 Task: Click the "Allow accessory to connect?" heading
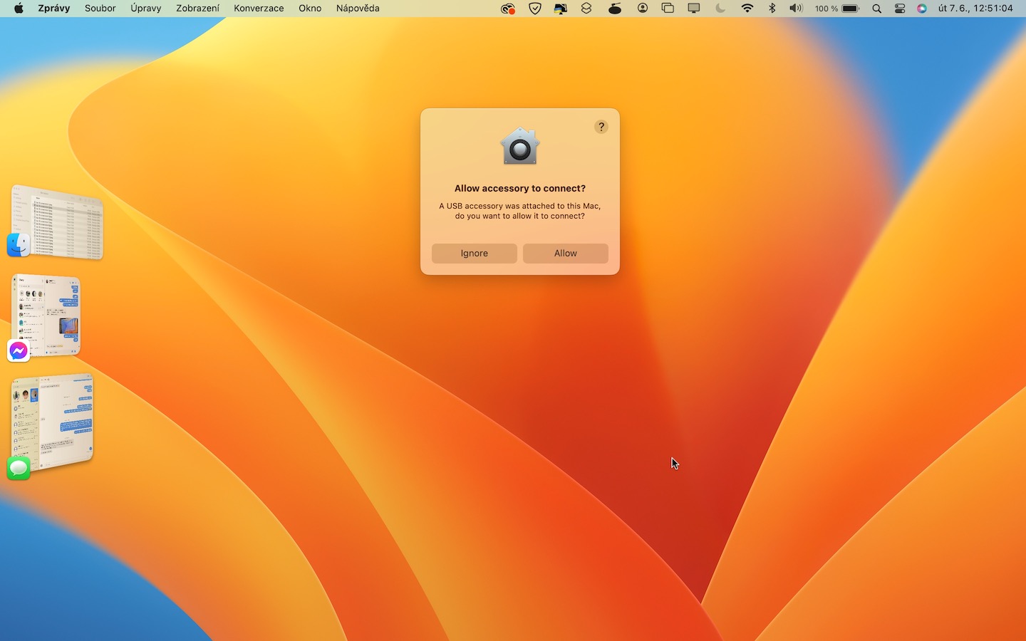click(520, 189)
